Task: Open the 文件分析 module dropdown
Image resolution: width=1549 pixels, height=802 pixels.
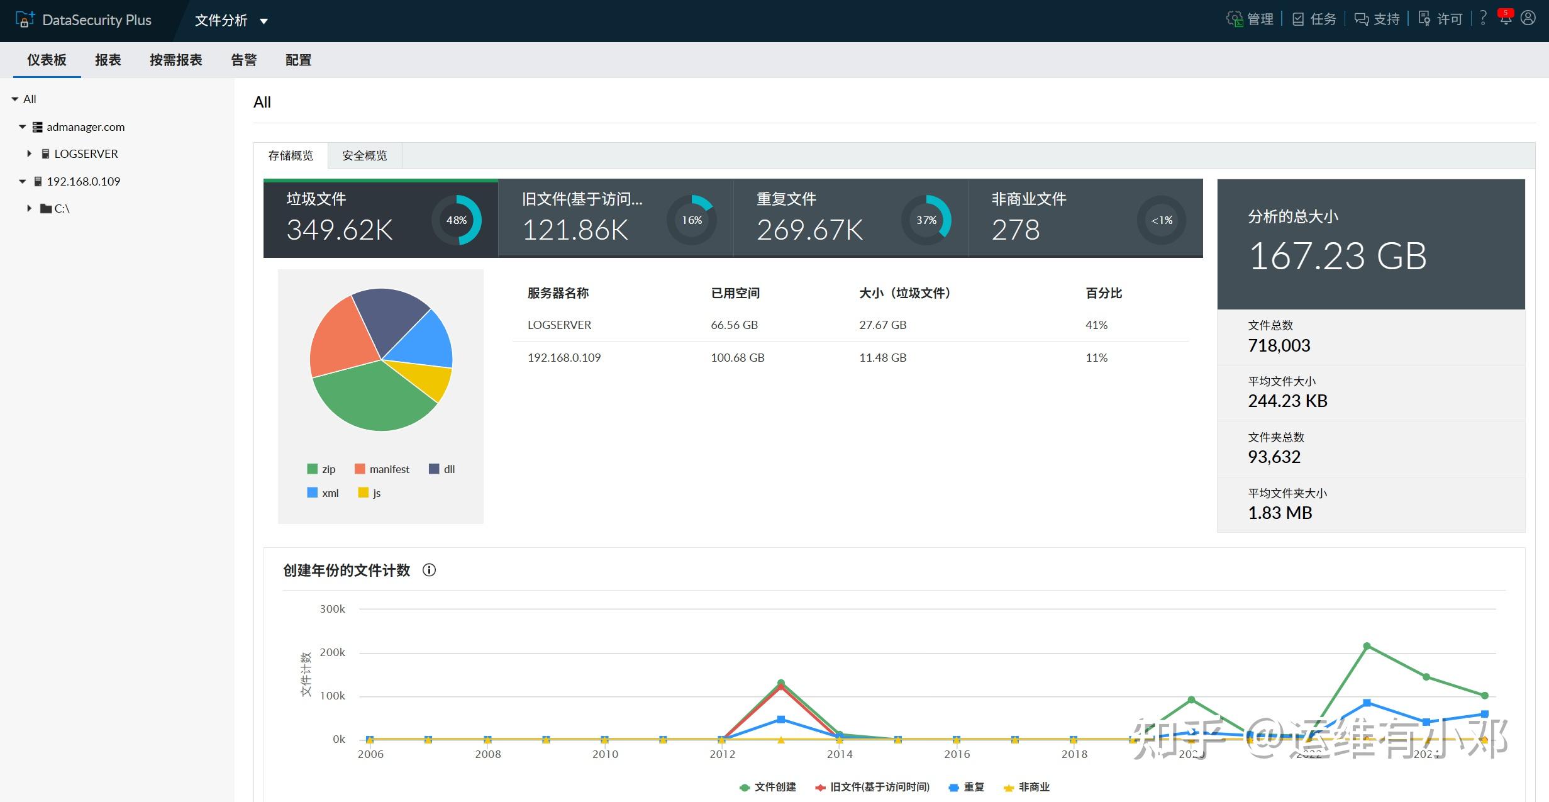Action: pyautogui.click(x=230, y=21)
